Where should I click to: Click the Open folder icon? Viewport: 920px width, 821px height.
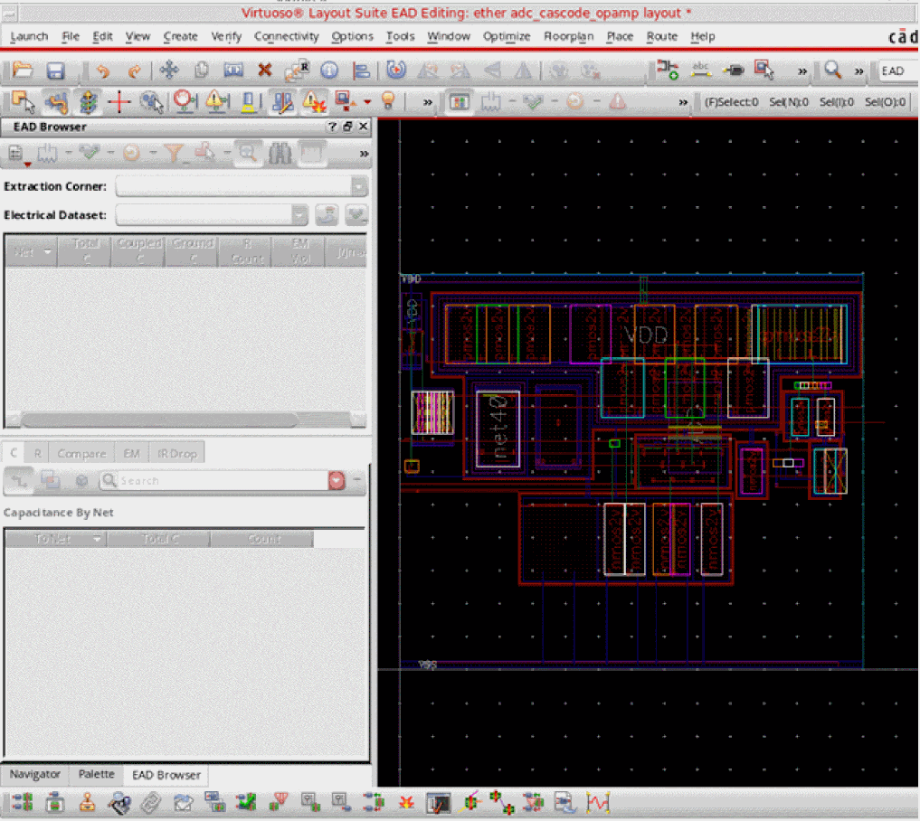[22, 71]
